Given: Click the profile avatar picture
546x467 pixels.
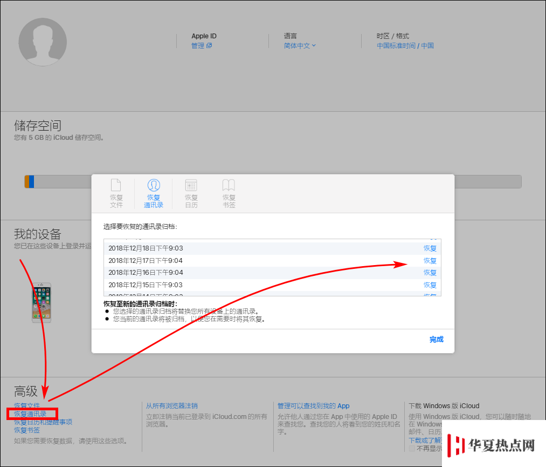Looking at the screenshot, I should 43,42.
